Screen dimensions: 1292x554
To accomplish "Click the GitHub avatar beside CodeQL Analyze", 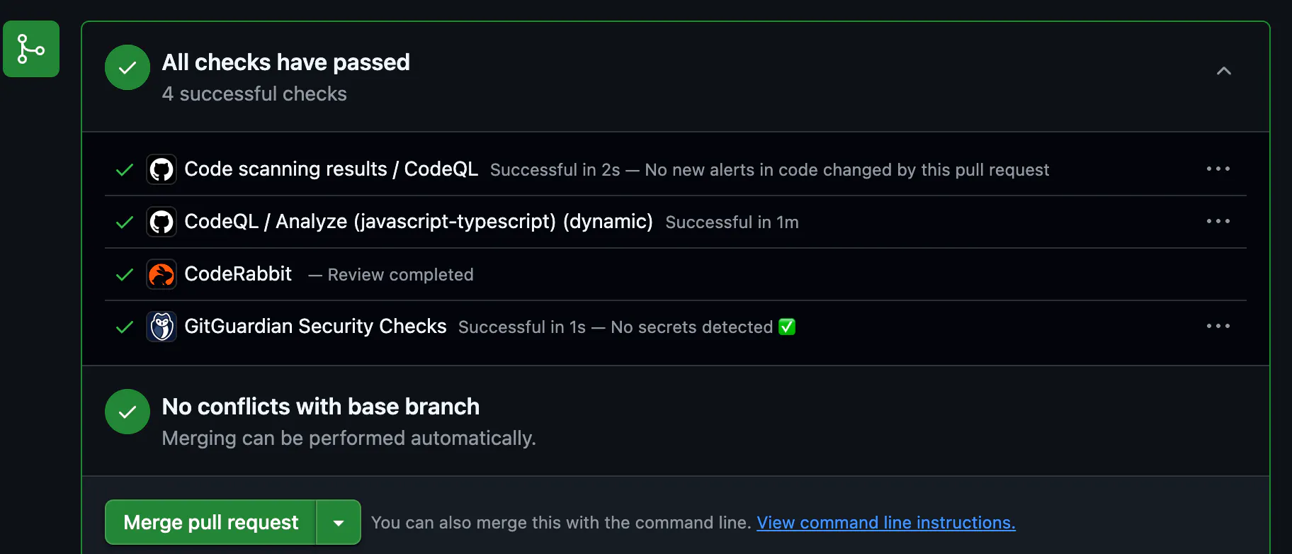I will coord(161,222).
